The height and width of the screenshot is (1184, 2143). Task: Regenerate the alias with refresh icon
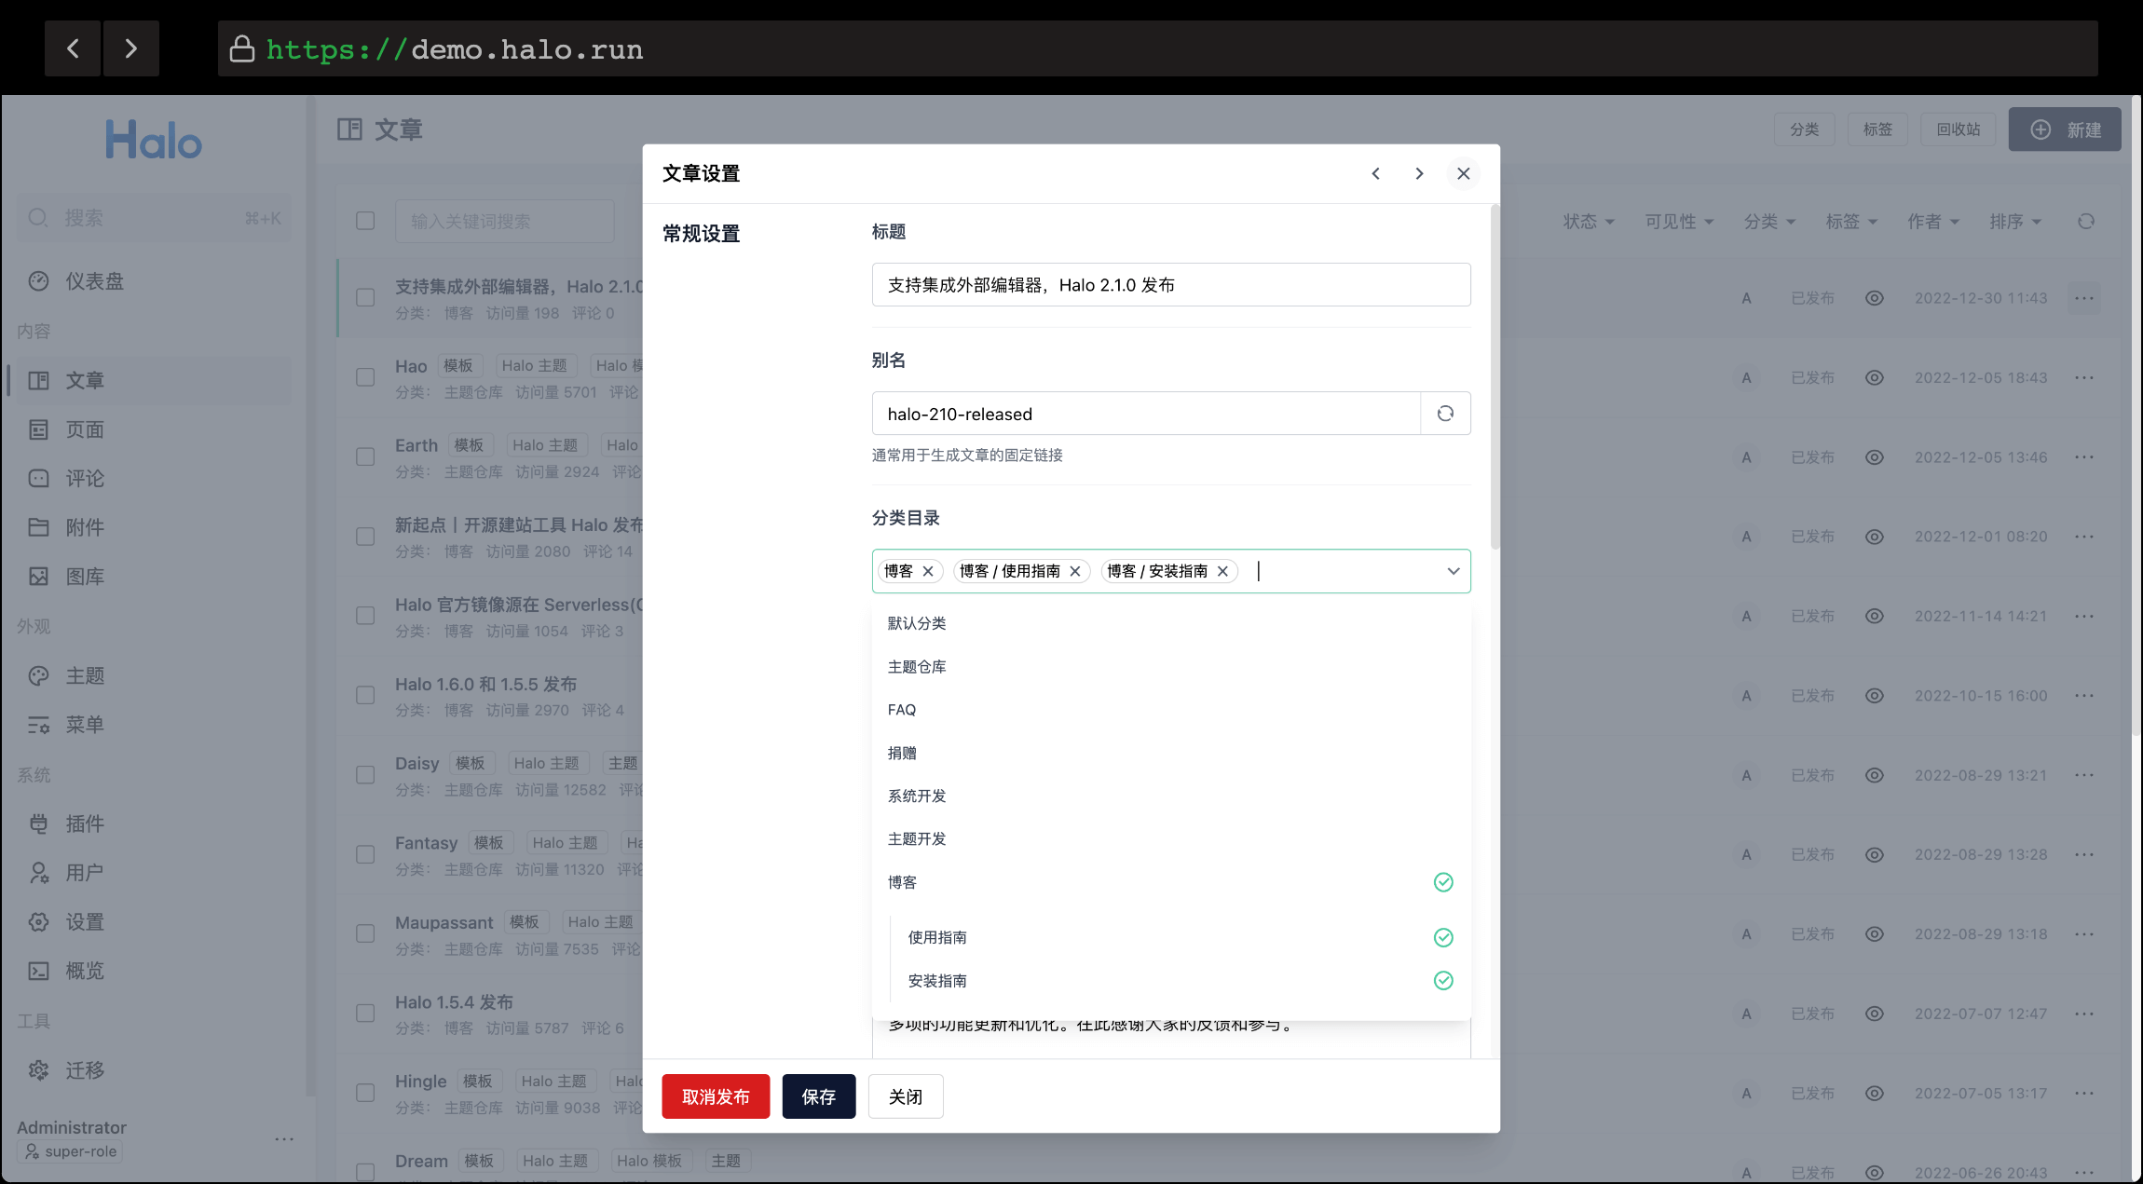click(x=1445, y=414)
